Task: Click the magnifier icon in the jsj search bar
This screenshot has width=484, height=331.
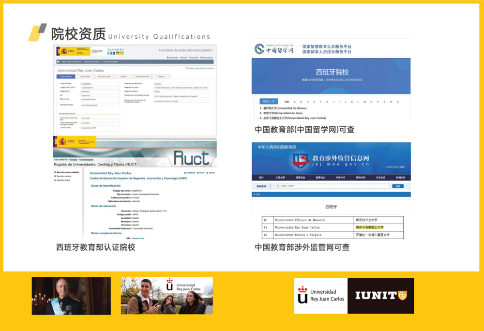Action: (x=277, y=186)
